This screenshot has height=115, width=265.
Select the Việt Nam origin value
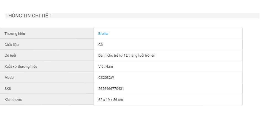106,67
